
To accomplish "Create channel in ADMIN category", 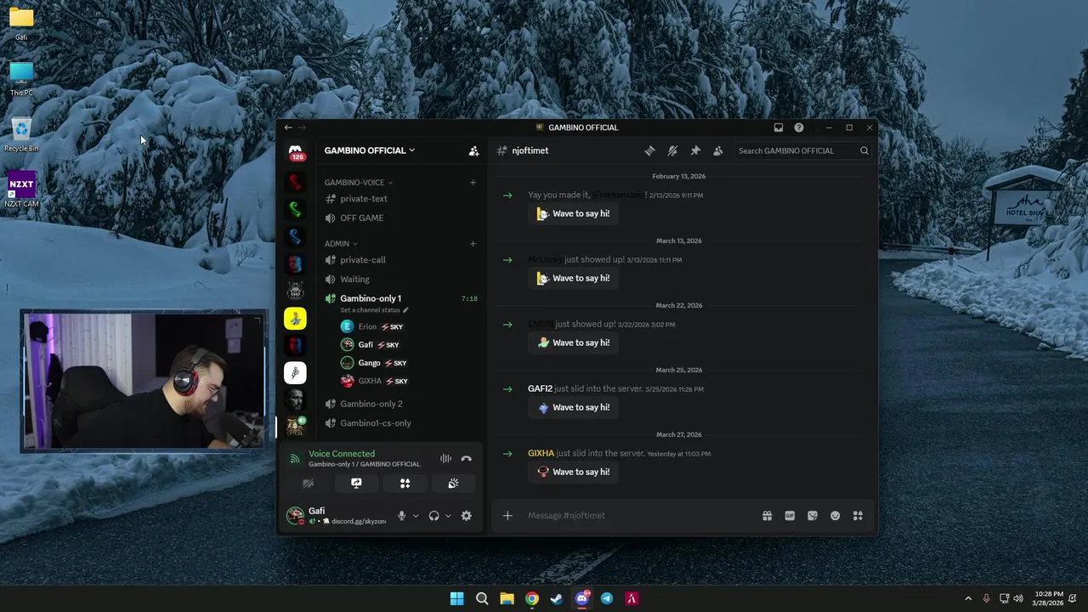I will [x=473, y=243].
